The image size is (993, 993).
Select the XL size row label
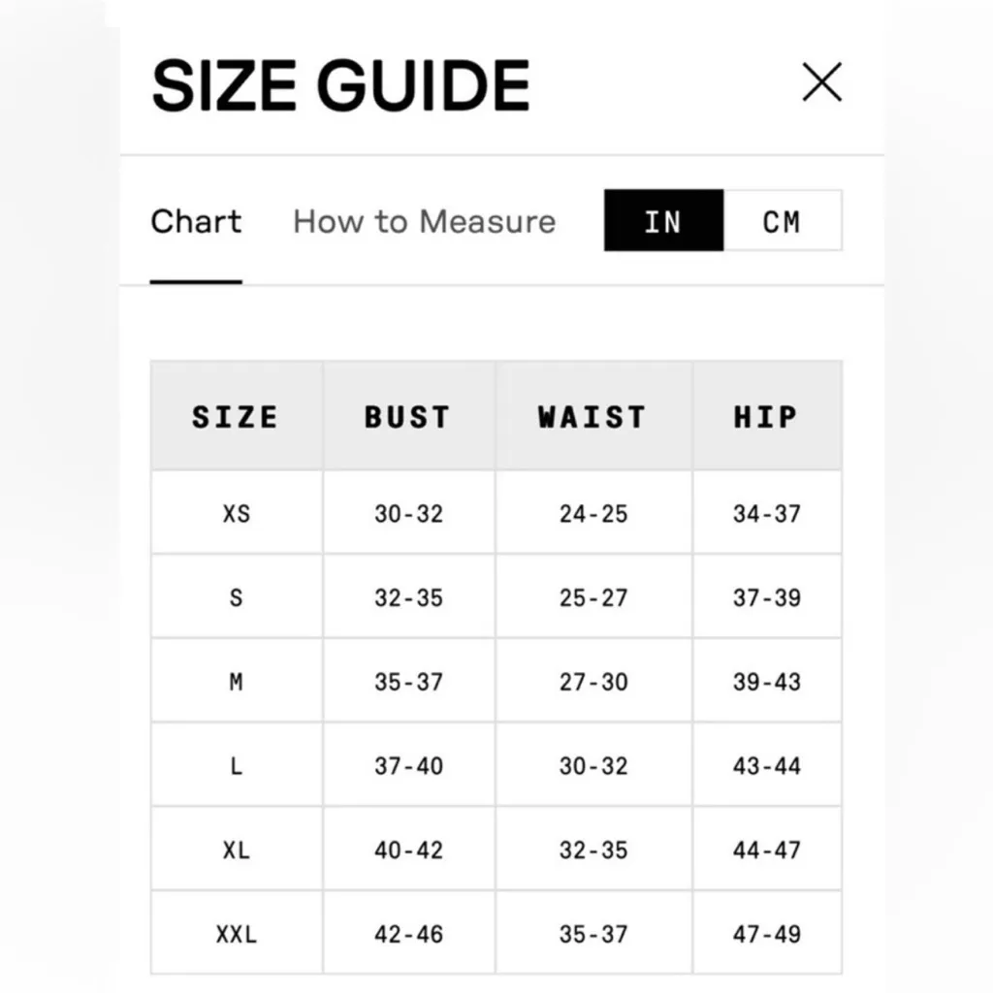[x=236, y=850]
